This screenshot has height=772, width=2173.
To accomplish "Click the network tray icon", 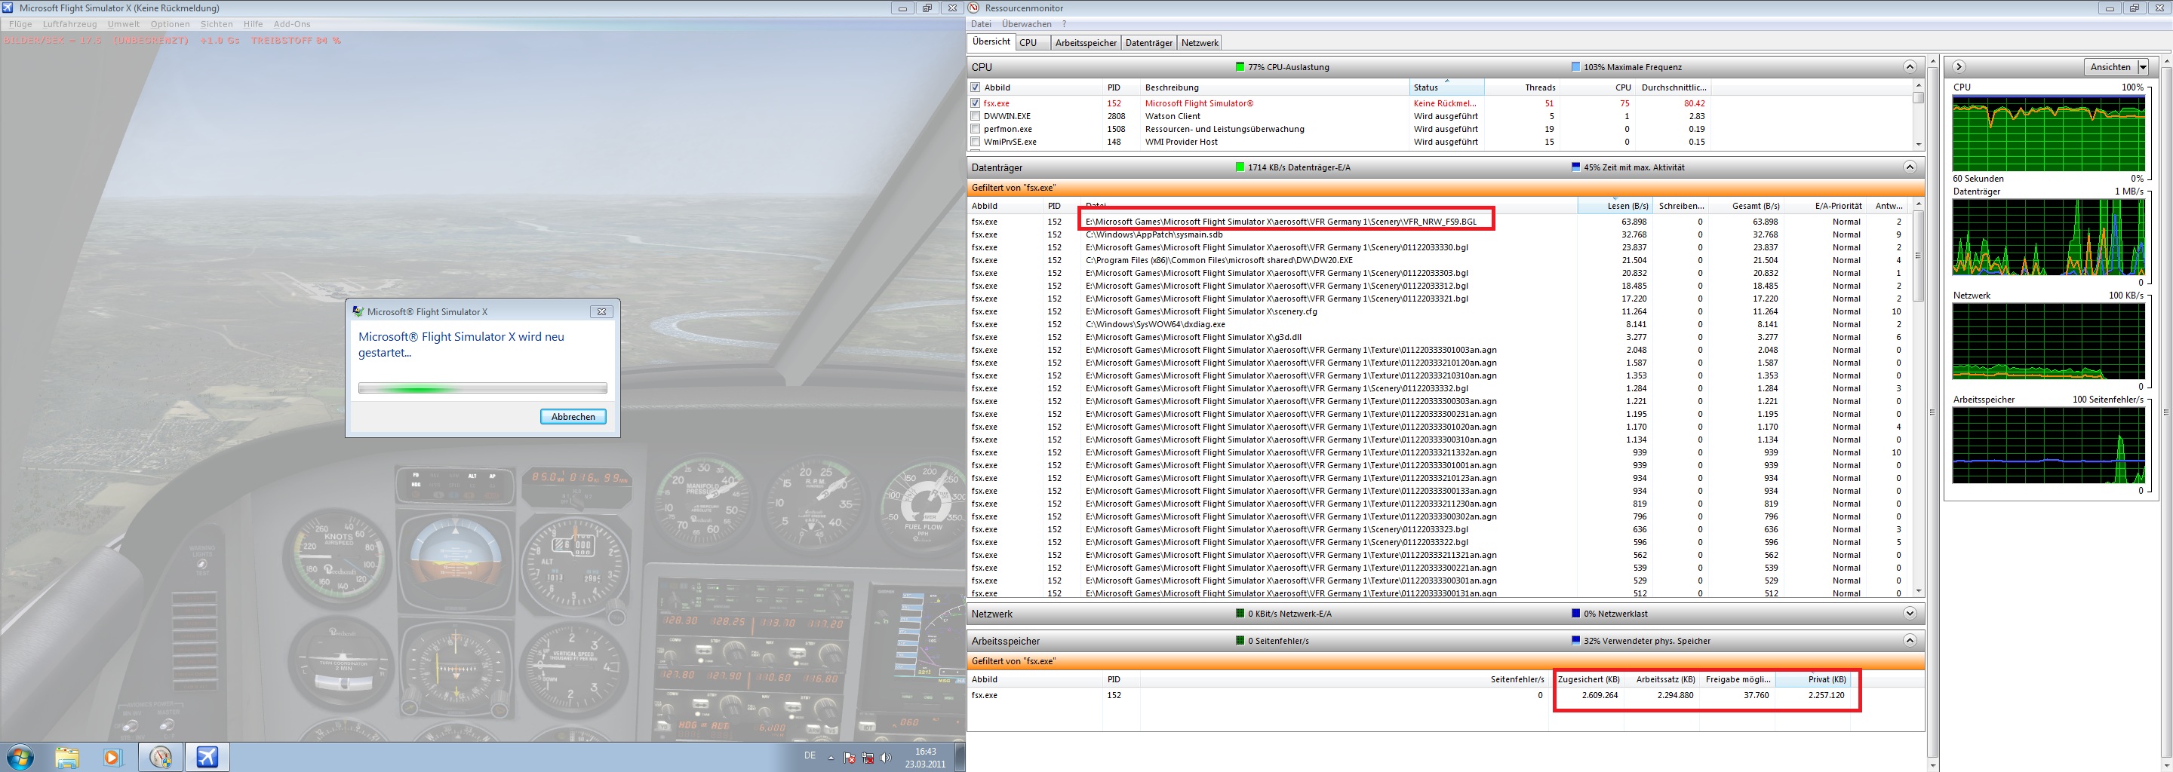I will coord(867,758).
